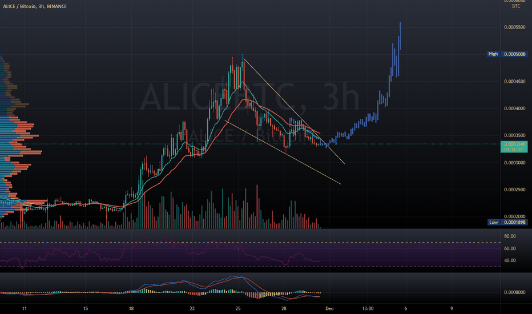532x314 pixels.
Task: Click the tallest blue projected candle at top
Action: (400, 35)
